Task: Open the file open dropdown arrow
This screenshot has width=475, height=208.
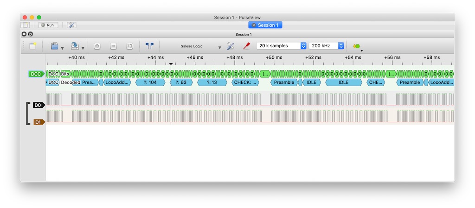Action: pyautogui.click(x=62, y=48)
